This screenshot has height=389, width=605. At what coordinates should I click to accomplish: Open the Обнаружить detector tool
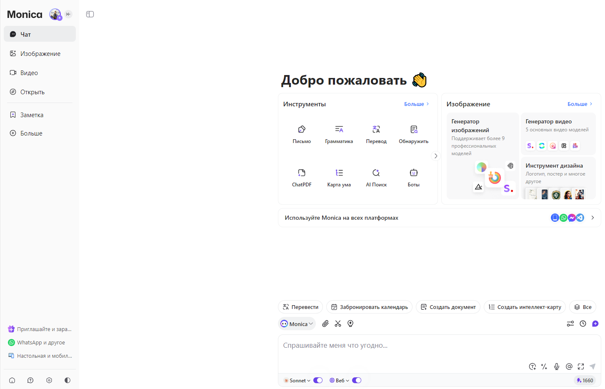point(413,134)
